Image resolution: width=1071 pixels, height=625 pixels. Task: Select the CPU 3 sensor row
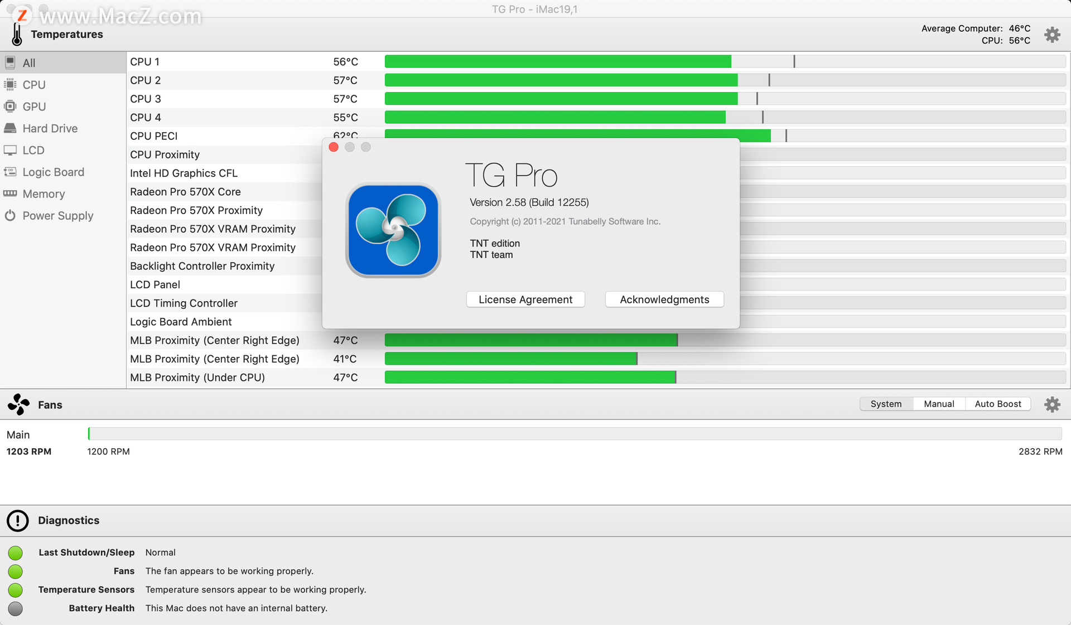pos(598,99)
